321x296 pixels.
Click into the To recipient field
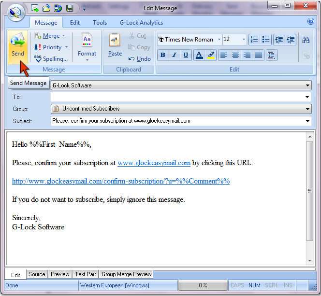[x=177, y=97]
